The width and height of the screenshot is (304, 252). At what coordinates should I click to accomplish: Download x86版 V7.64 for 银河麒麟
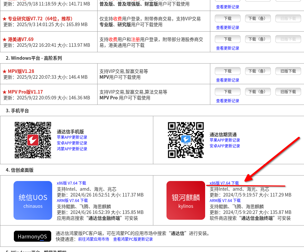click(x=224, y=183)
